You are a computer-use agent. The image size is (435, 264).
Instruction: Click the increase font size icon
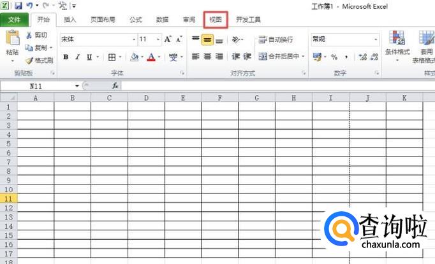(x=168, y=39)
